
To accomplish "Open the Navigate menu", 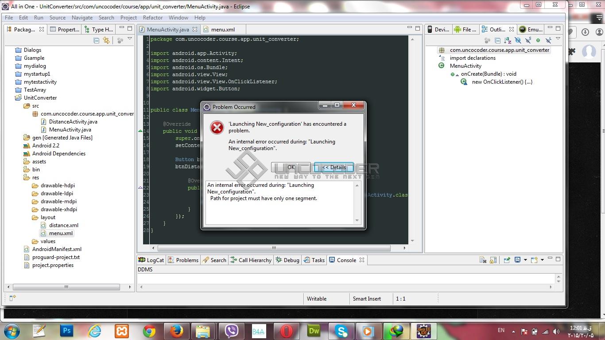I will coord(82,18).
